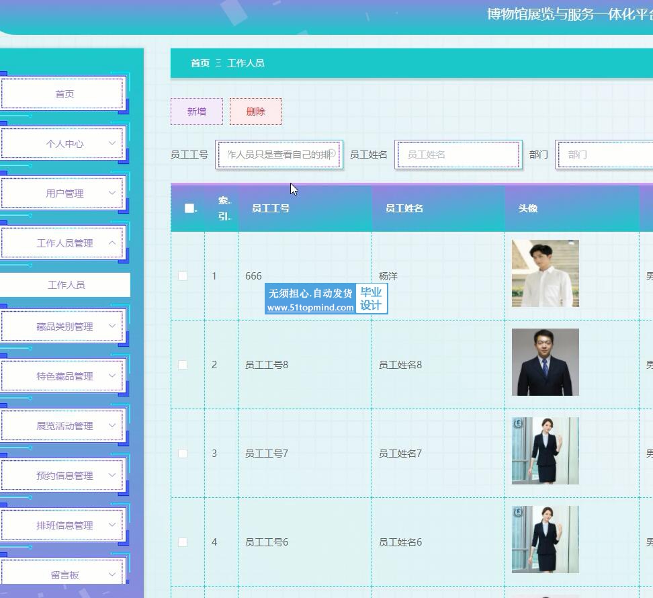The width and height of the screenshot is (653, 598).
Task: Open avatar photo of 员工姓名7
Action: tap(545, 451)
